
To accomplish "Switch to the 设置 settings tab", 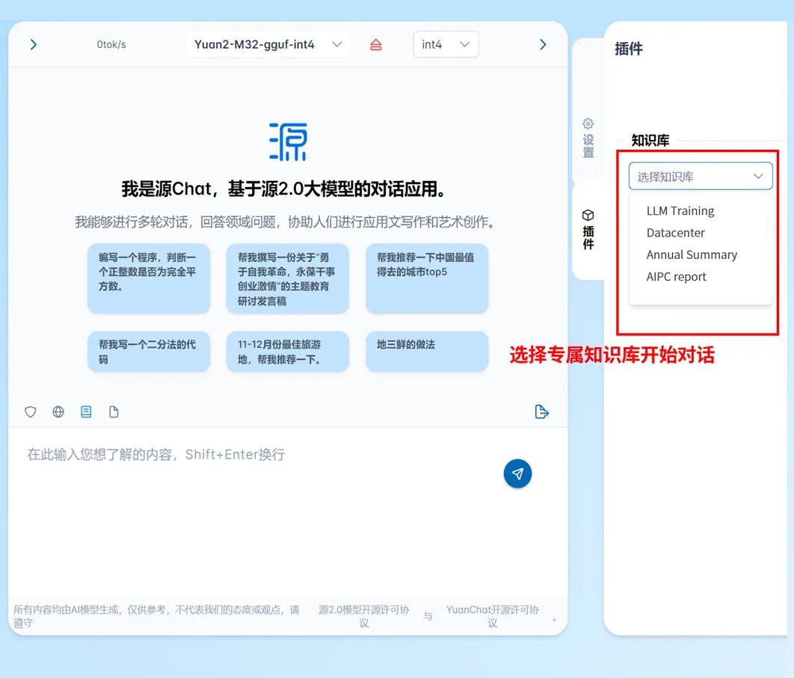I will (588, 138).
